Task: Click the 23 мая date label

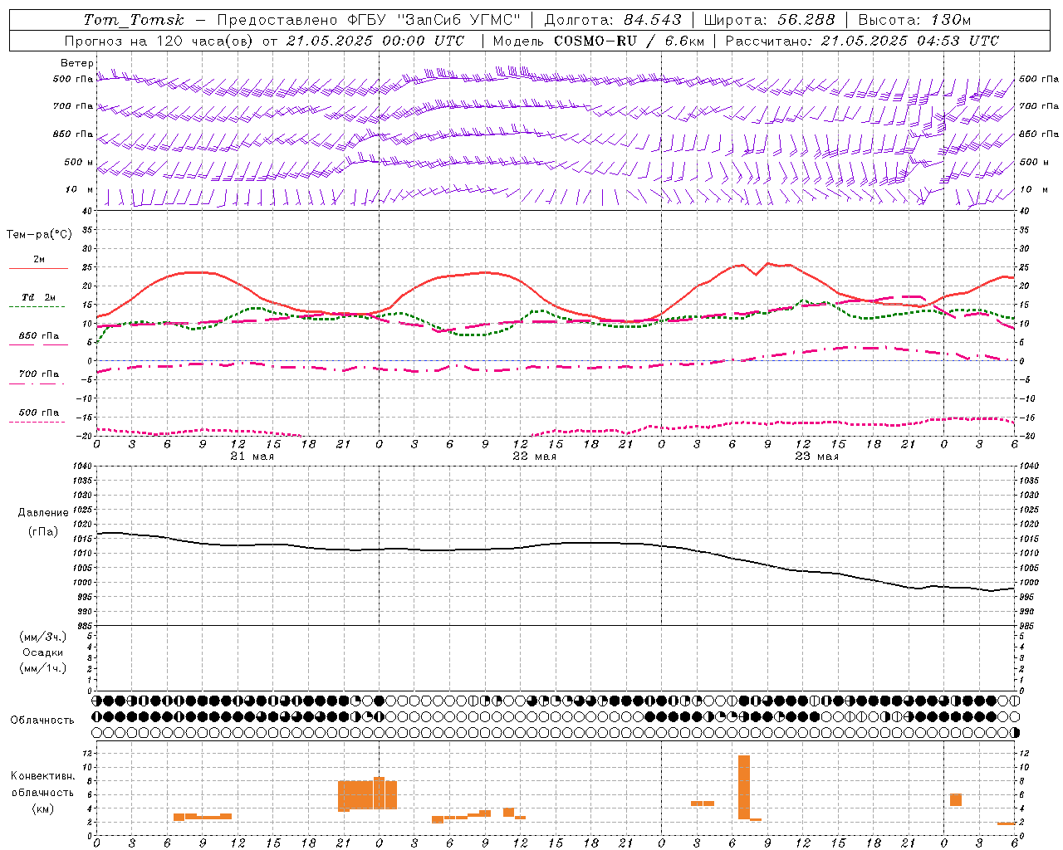Action: (816, 457)
